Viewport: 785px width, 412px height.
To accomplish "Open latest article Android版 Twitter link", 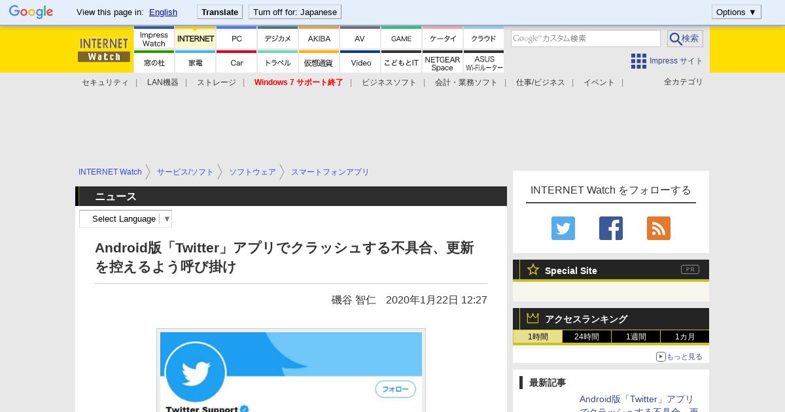I will point(638,403).
